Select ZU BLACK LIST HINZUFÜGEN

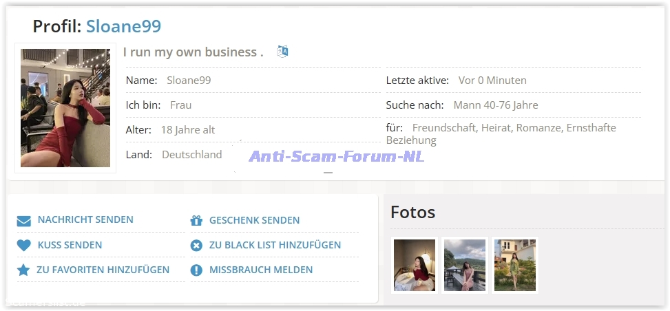tap(275, 245)
